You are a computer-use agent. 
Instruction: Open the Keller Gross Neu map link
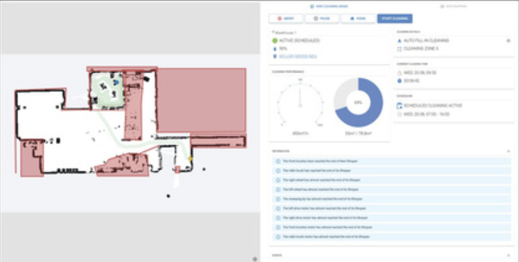298,56
